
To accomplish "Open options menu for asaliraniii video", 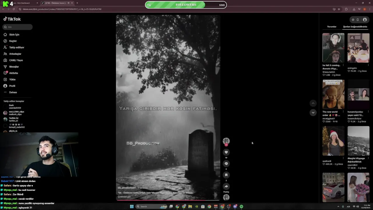I will [343, 158].
